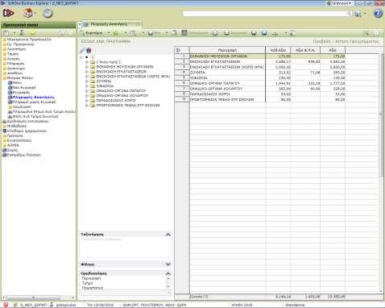Select grid row 4 ΖΟΥΜΠΑ

tap(259, 73)
